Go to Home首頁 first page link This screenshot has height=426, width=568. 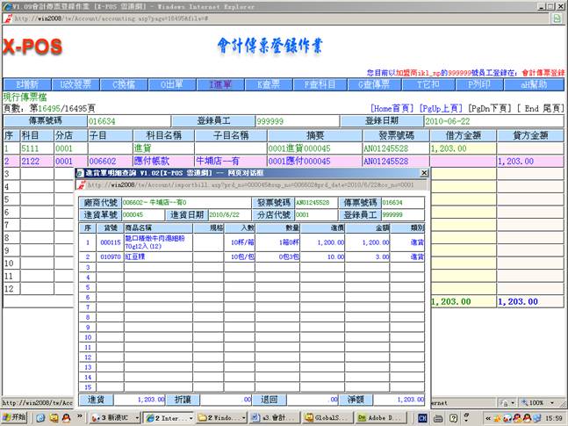[393, 108]
